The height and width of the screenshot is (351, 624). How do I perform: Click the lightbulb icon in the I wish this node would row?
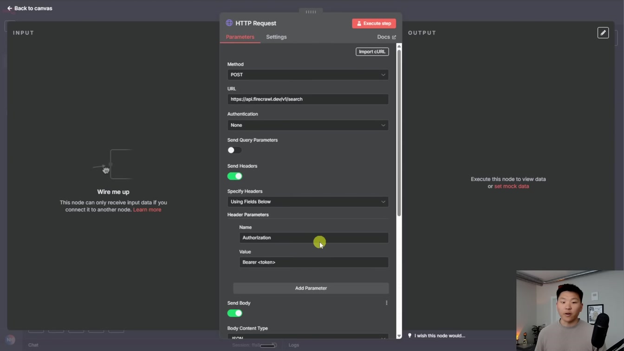(409, 336)
